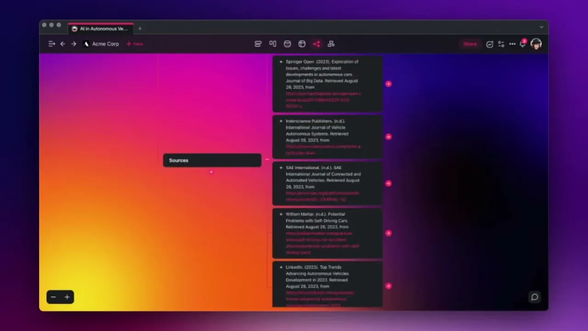Image resolution: width=588 pixels, height=331 pixels.
Task: Switch to the database view icon
Action: click(x=288, y=44)
